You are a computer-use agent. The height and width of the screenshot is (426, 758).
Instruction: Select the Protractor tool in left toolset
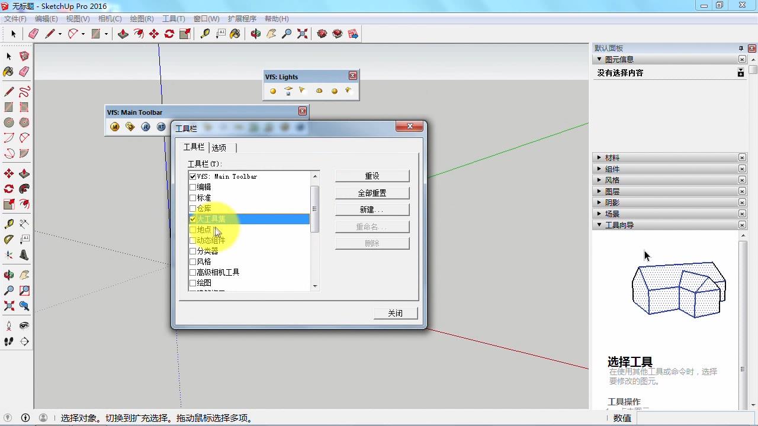(x=9, y=240)
